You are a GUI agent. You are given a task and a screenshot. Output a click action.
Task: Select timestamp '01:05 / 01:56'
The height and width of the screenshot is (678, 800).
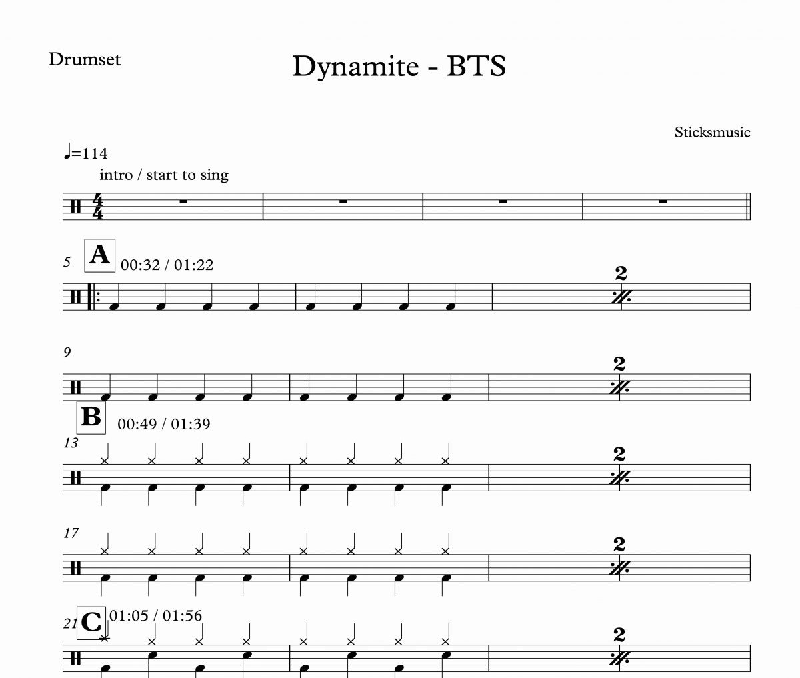[x=155, y=615]
